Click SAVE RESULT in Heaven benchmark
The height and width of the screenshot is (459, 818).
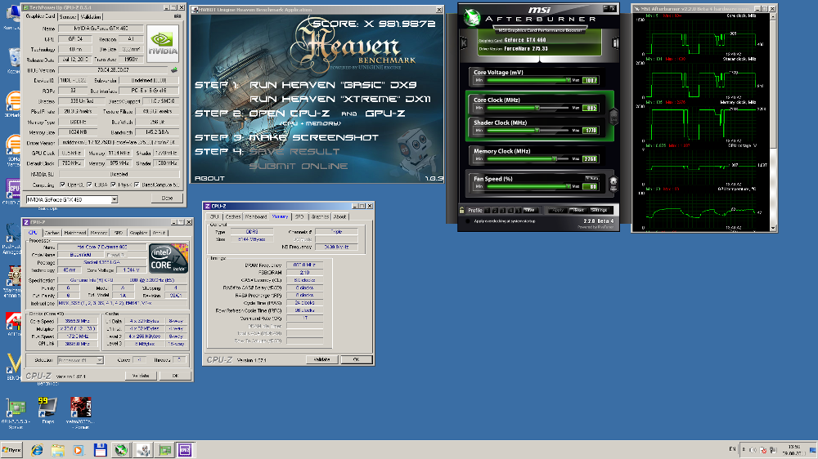(294, 152)
